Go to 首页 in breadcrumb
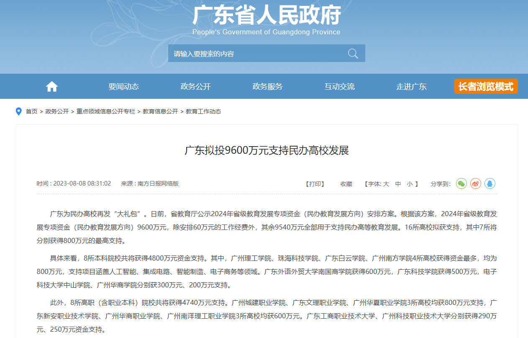Screen dimensions: 528x338 (x=32, y=111)
